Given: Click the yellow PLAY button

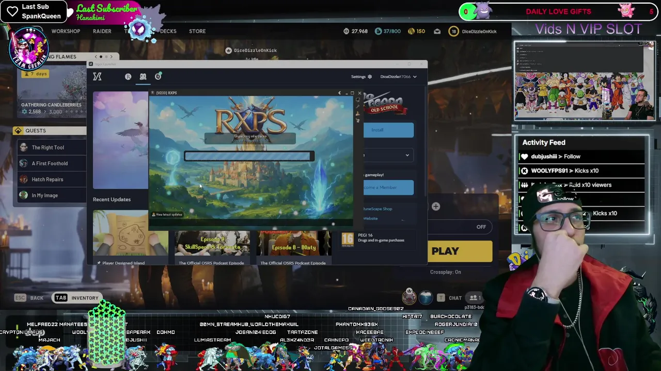Looking at the screenshot, I should pos(460,251).
